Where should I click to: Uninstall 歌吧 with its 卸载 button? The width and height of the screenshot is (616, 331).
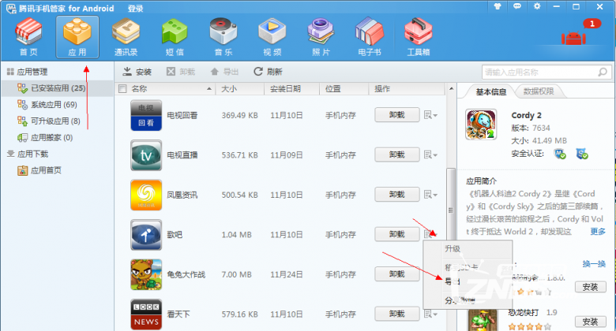[396, 234]
